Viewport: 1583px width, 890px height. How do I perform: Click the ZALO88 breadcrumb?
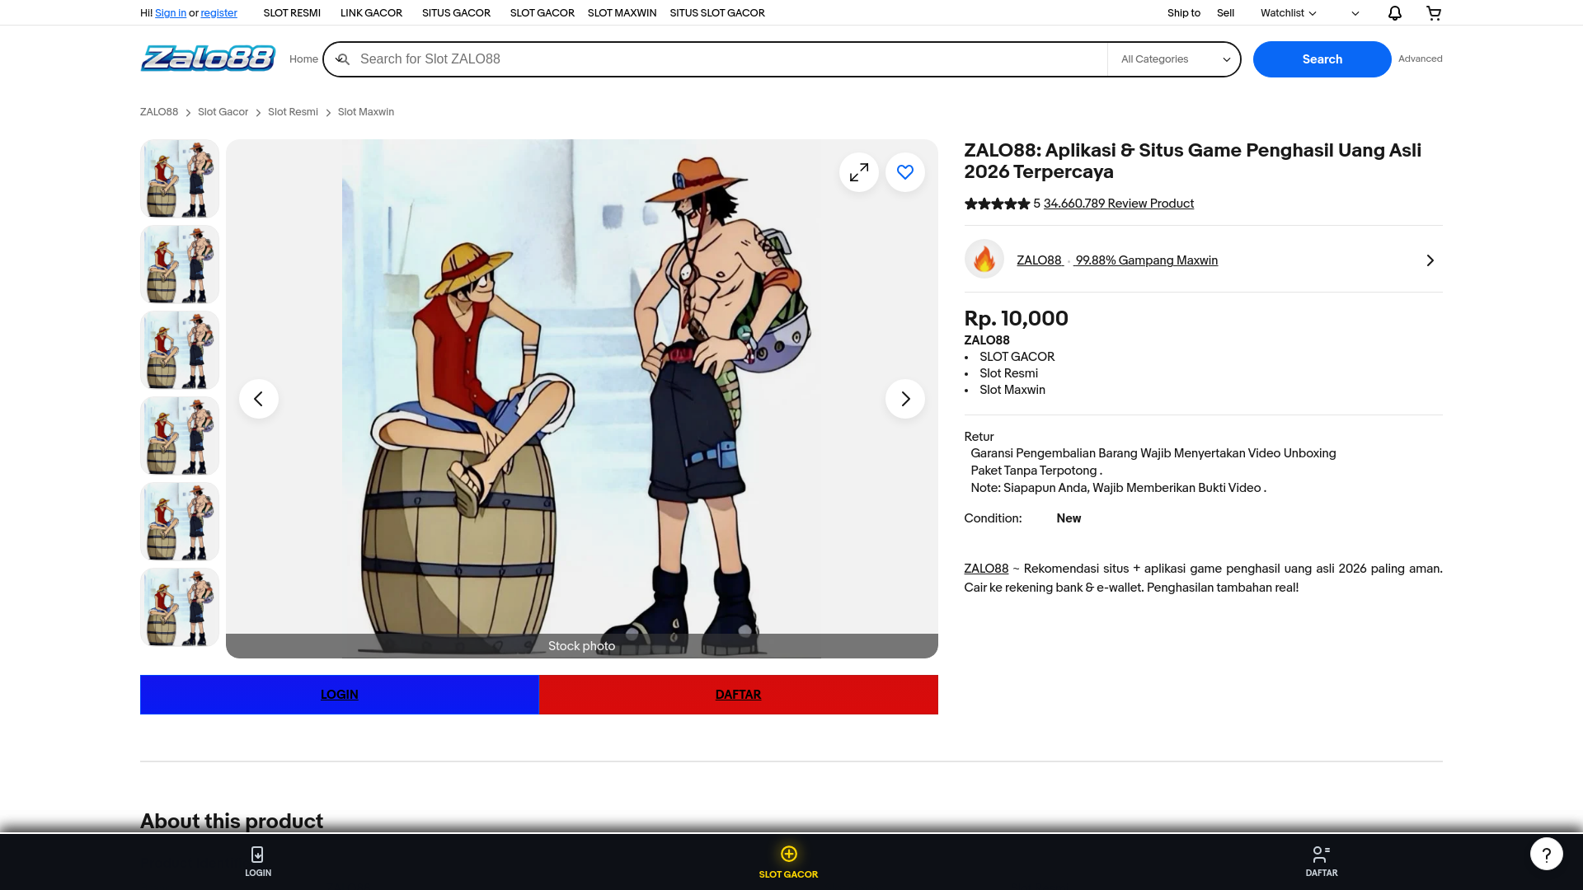[x=159, y=112]
